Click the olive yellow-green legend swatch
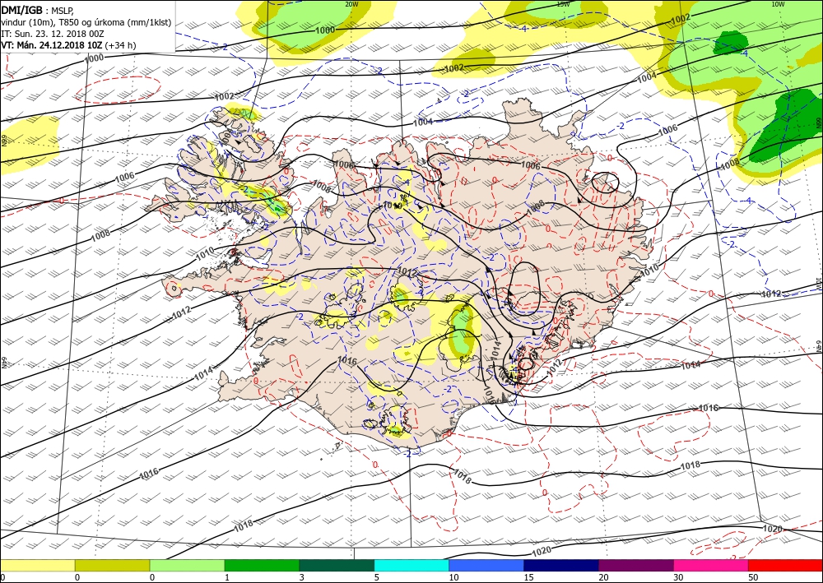Screen dimensions: 823x583 [x=112, y=565]
